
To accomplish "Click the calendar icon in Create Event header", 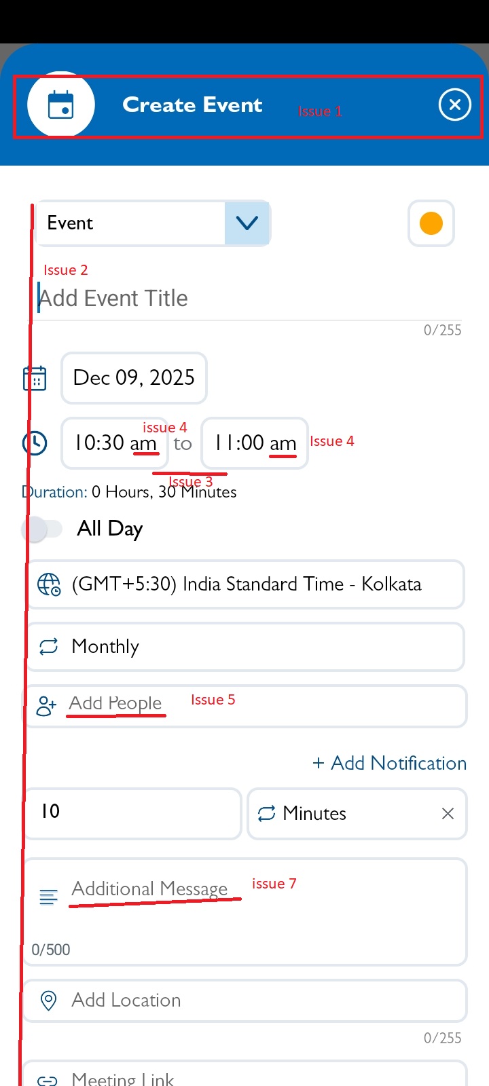I will (x=61, y=105).
